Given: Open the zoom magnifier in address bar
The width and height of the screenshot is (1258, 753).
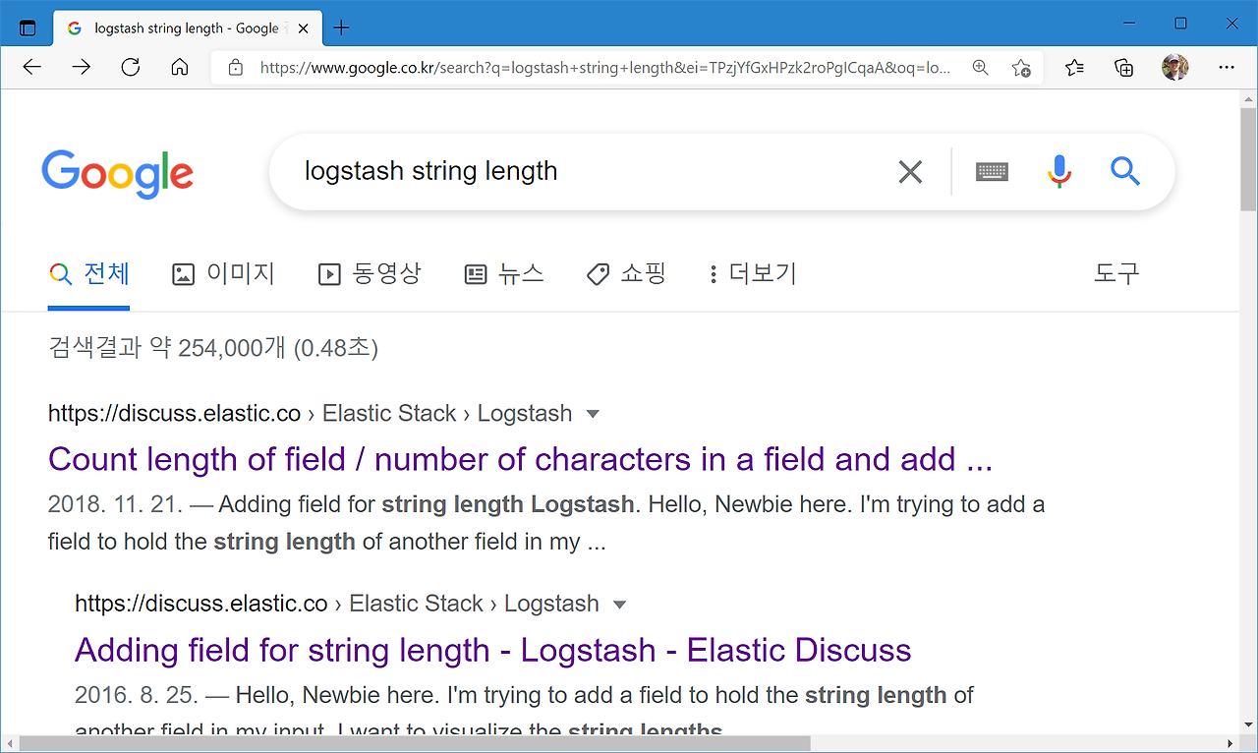Looking at the screenshot, I should (980, 68).
